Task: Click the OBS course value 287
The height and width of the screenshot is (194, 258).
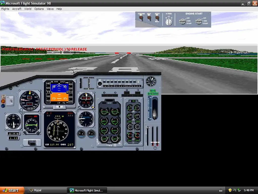Action: [x=71, y=145]
